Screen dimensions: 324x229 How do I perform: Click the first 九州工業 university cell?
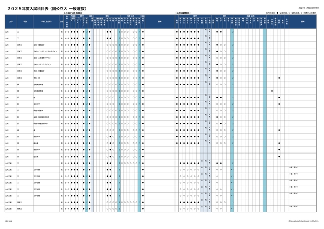[8, 163]
